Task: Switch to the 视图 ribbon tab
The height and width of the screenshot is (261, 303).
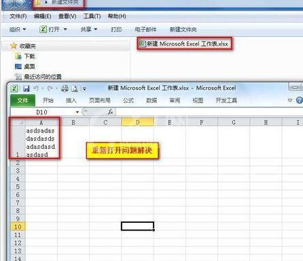Action: tap(198, 101)
